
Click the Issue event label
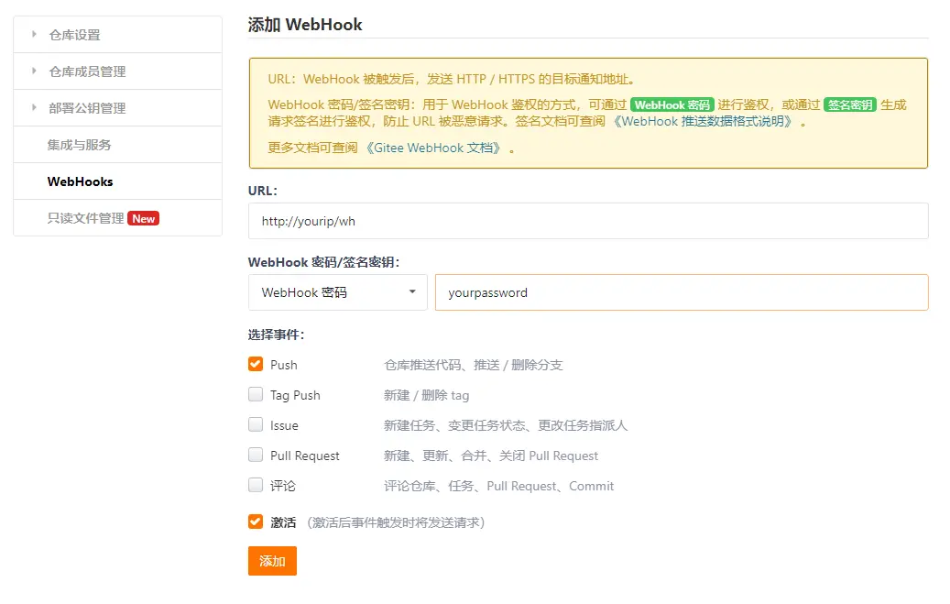pos(284,425)
